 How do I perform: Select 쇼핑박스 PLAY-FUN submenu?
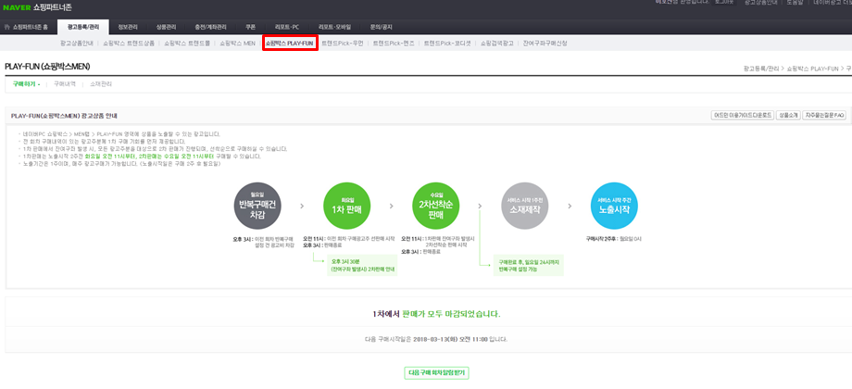click(289, 43)
